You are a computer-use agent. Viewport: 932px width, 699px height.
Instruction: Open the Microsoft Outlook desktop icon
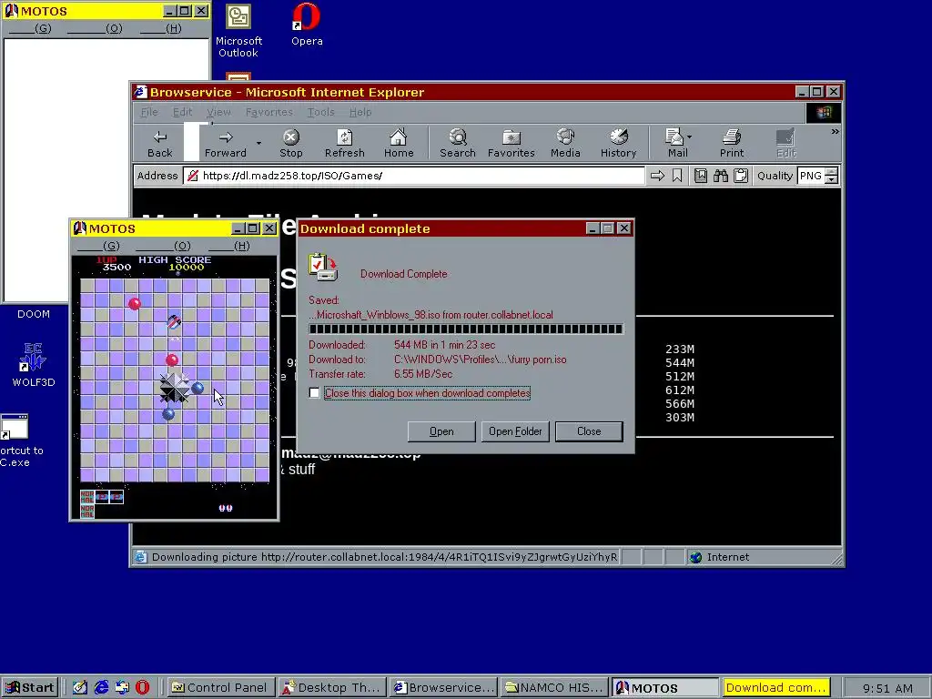tap(238, 31)
